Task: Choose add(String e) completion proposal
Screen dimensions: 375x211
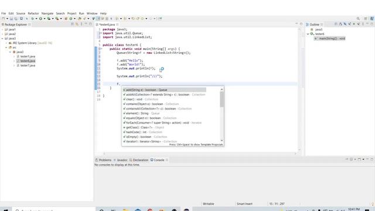Action: (x=164, y=90)
